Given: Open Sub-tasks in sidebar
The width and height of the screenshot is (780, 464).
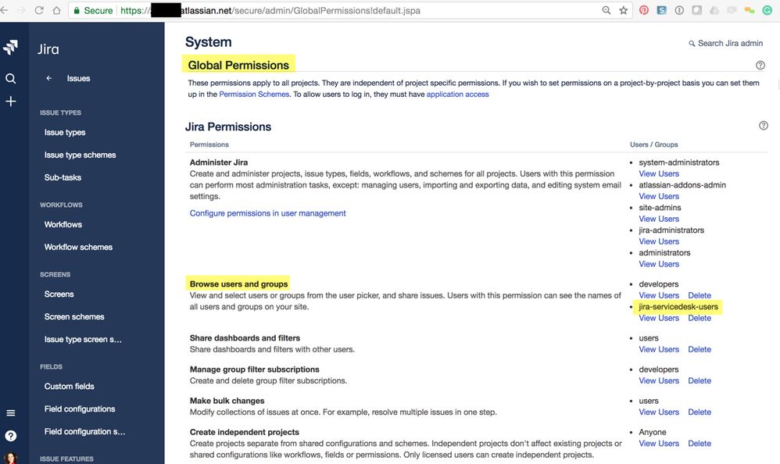Looking at the screenshot, I should (63, 177).
